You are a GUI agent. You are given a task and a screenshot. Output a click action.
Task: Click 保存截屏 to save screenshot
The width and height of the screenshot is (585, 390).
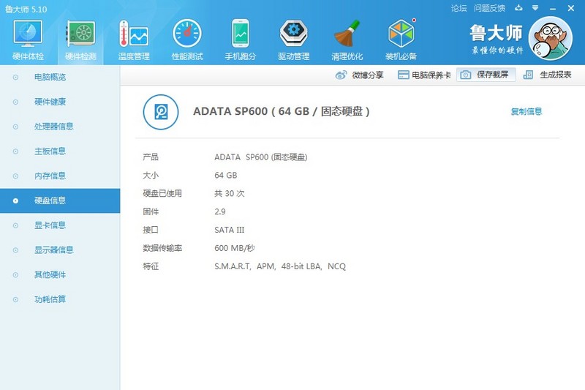[486, 75]
